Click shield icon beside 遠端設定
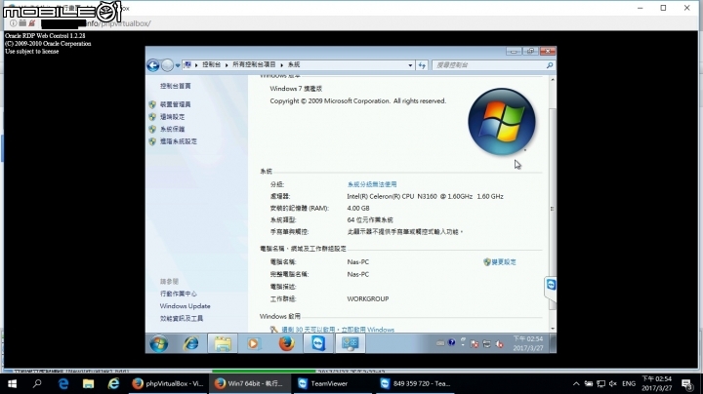This screenshot has width=703, height=394. tap(152, 117)
